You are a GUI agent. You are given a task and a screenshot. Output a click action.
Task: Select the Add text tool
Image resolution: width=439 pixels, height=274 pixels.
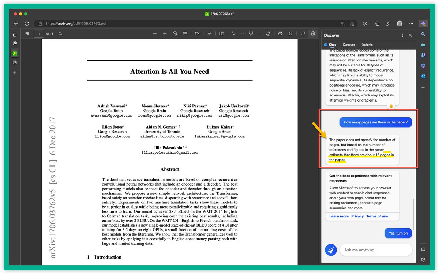click(222, 34)
